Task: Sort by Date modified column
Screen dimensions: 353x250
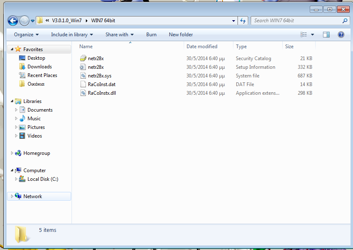Action: (208, 47)
